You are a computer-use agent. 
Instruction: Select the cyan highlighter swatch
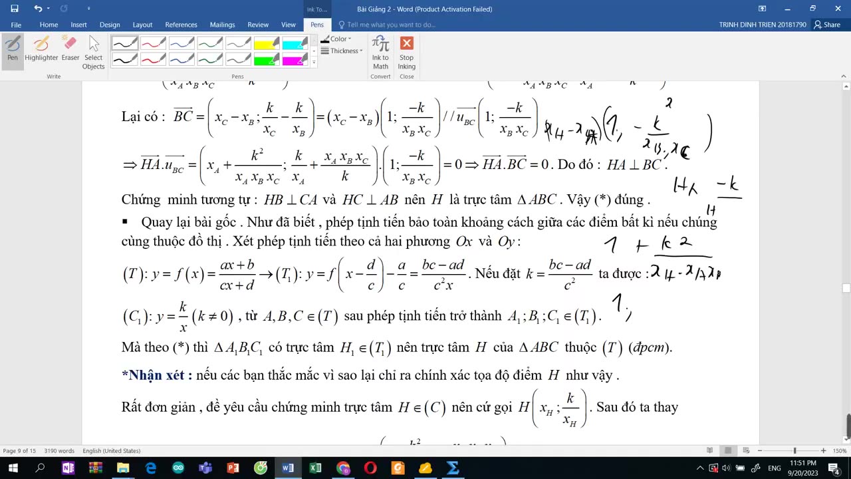[295, 43]
